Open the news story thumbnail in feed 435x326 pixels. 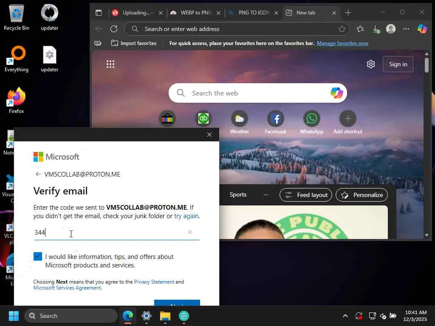click(x=303, y=222)
